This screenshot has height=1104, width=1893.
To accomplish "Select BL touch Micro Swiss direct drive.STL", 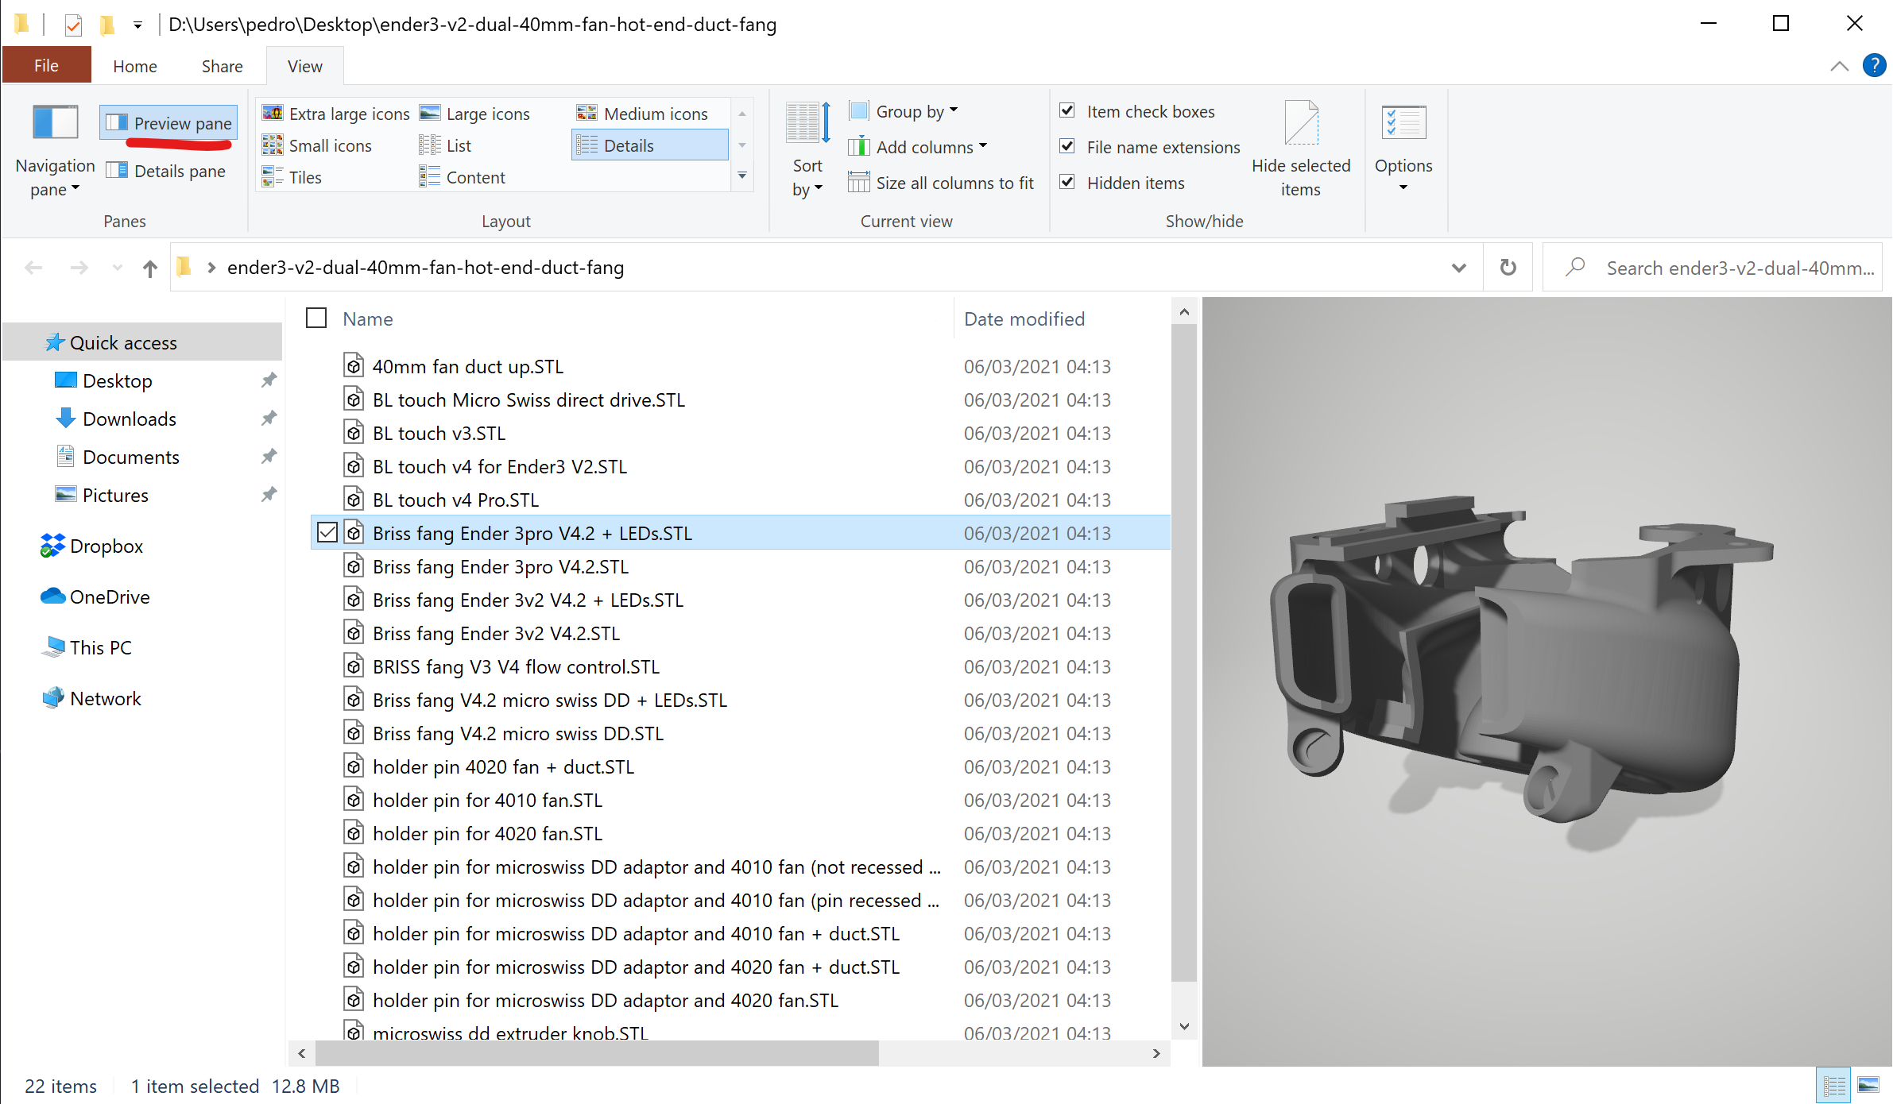I will (528, 400).
